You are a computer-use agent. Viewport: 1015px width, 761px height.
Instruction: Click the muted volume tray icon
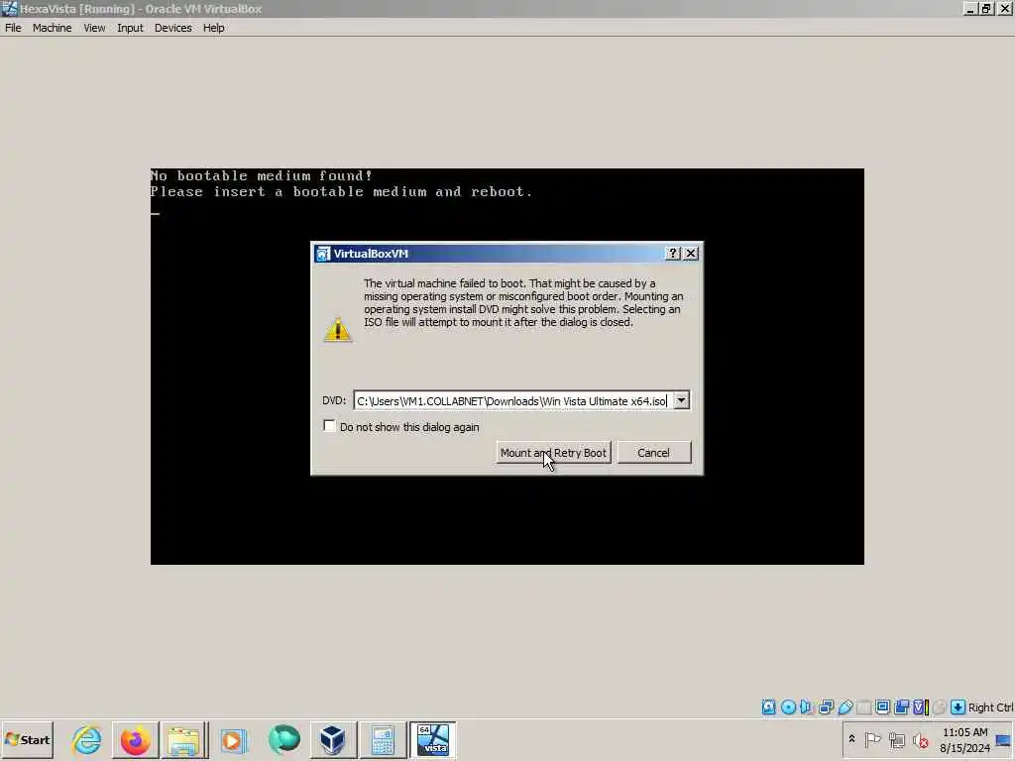(920, 739)
